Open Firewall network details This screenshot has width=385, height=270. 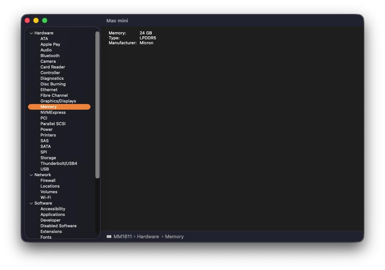tap(48, 180)
